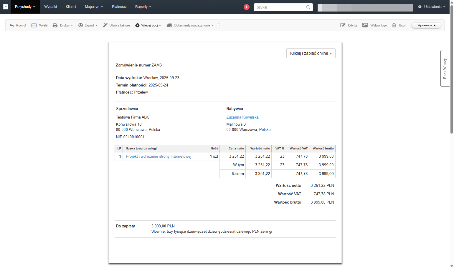Click the Wstaw logo image icon
Image resolution: width=454 pixels, height=268 pixels.
(x=365, y=25)
